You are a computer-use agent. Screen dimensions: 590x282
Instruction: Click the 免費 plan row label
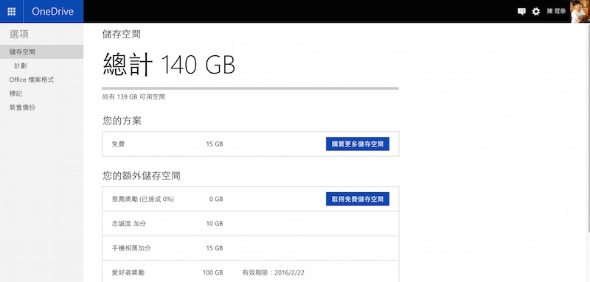pyautogui.click(x=118, y=144)
